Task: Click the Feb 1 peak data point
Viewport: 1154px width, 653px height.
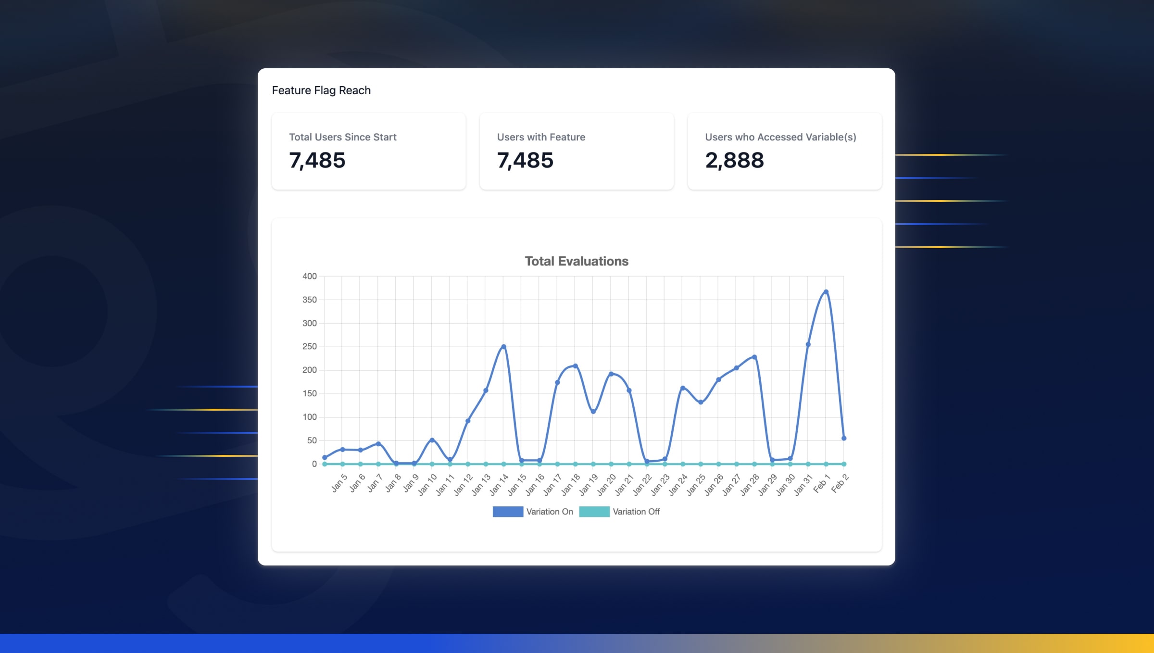Action: [826, 292]
